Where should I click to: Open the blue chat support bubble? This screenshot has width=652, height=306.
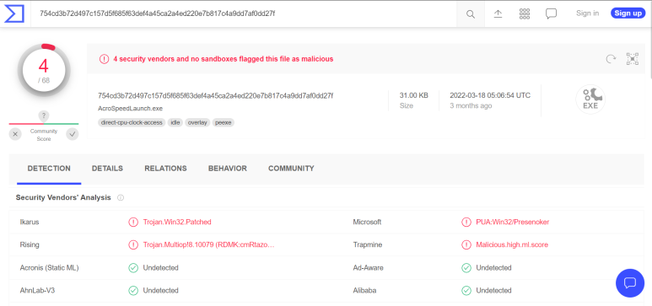click(629, 282)
